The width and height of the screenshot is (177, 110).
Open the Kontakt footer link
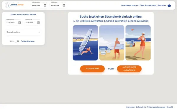click(170, 107)
